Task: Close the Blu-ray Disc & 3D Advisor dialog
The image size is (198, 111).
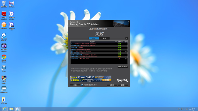Action: pos(128,21)
